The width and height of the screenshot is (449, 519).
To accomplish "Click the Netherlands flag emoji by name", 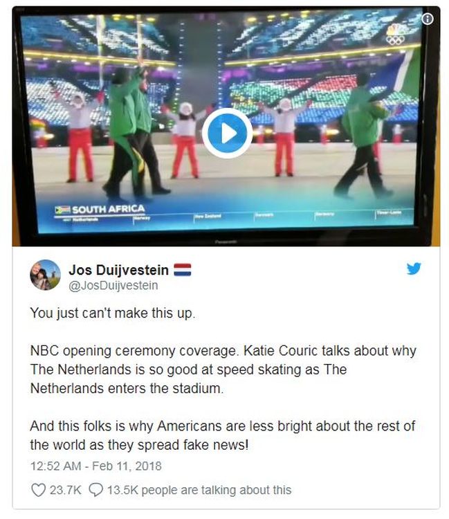I will click(x=183, y=270).
